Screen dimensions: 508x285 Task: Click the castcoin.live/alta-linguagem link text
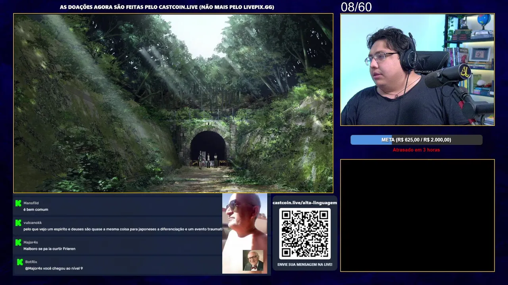click(305, 203)
